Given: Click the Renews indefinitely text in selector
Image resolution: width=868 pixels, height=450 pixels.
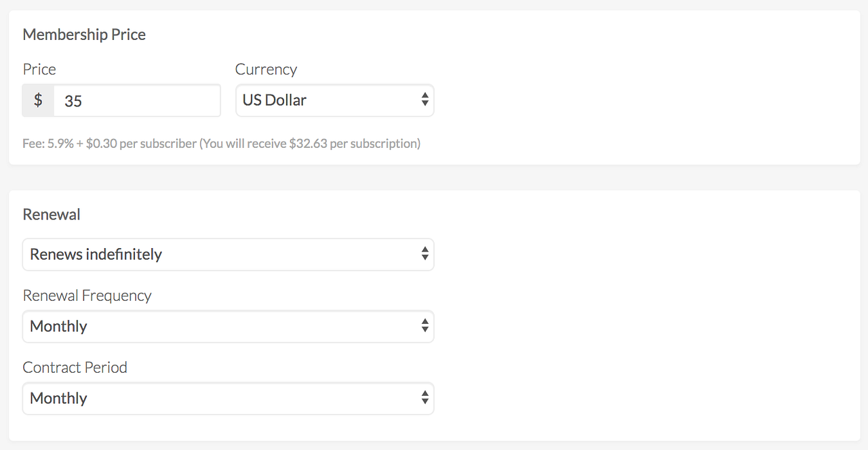Looking at the screenshot, I should coord(96,254).
